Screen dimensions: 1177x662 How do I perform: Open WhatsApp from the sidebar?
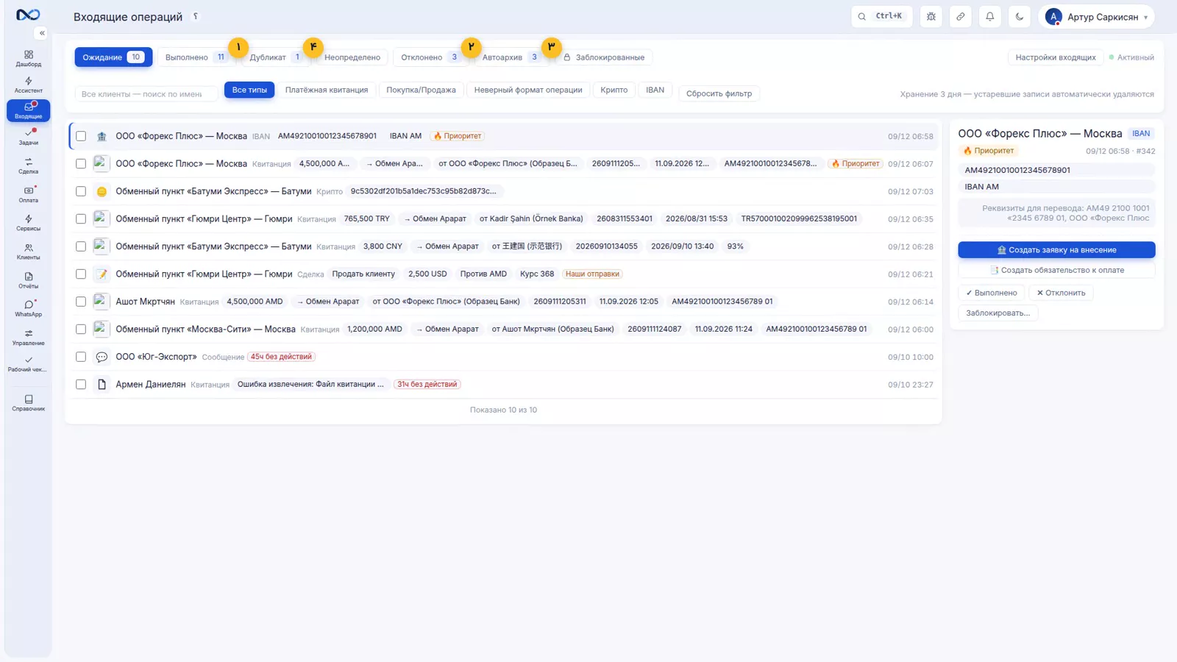point(29,308)
